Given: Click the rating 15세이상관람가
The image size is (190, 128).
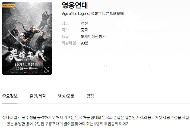Looking at the screenshot, I should point(93,36).
